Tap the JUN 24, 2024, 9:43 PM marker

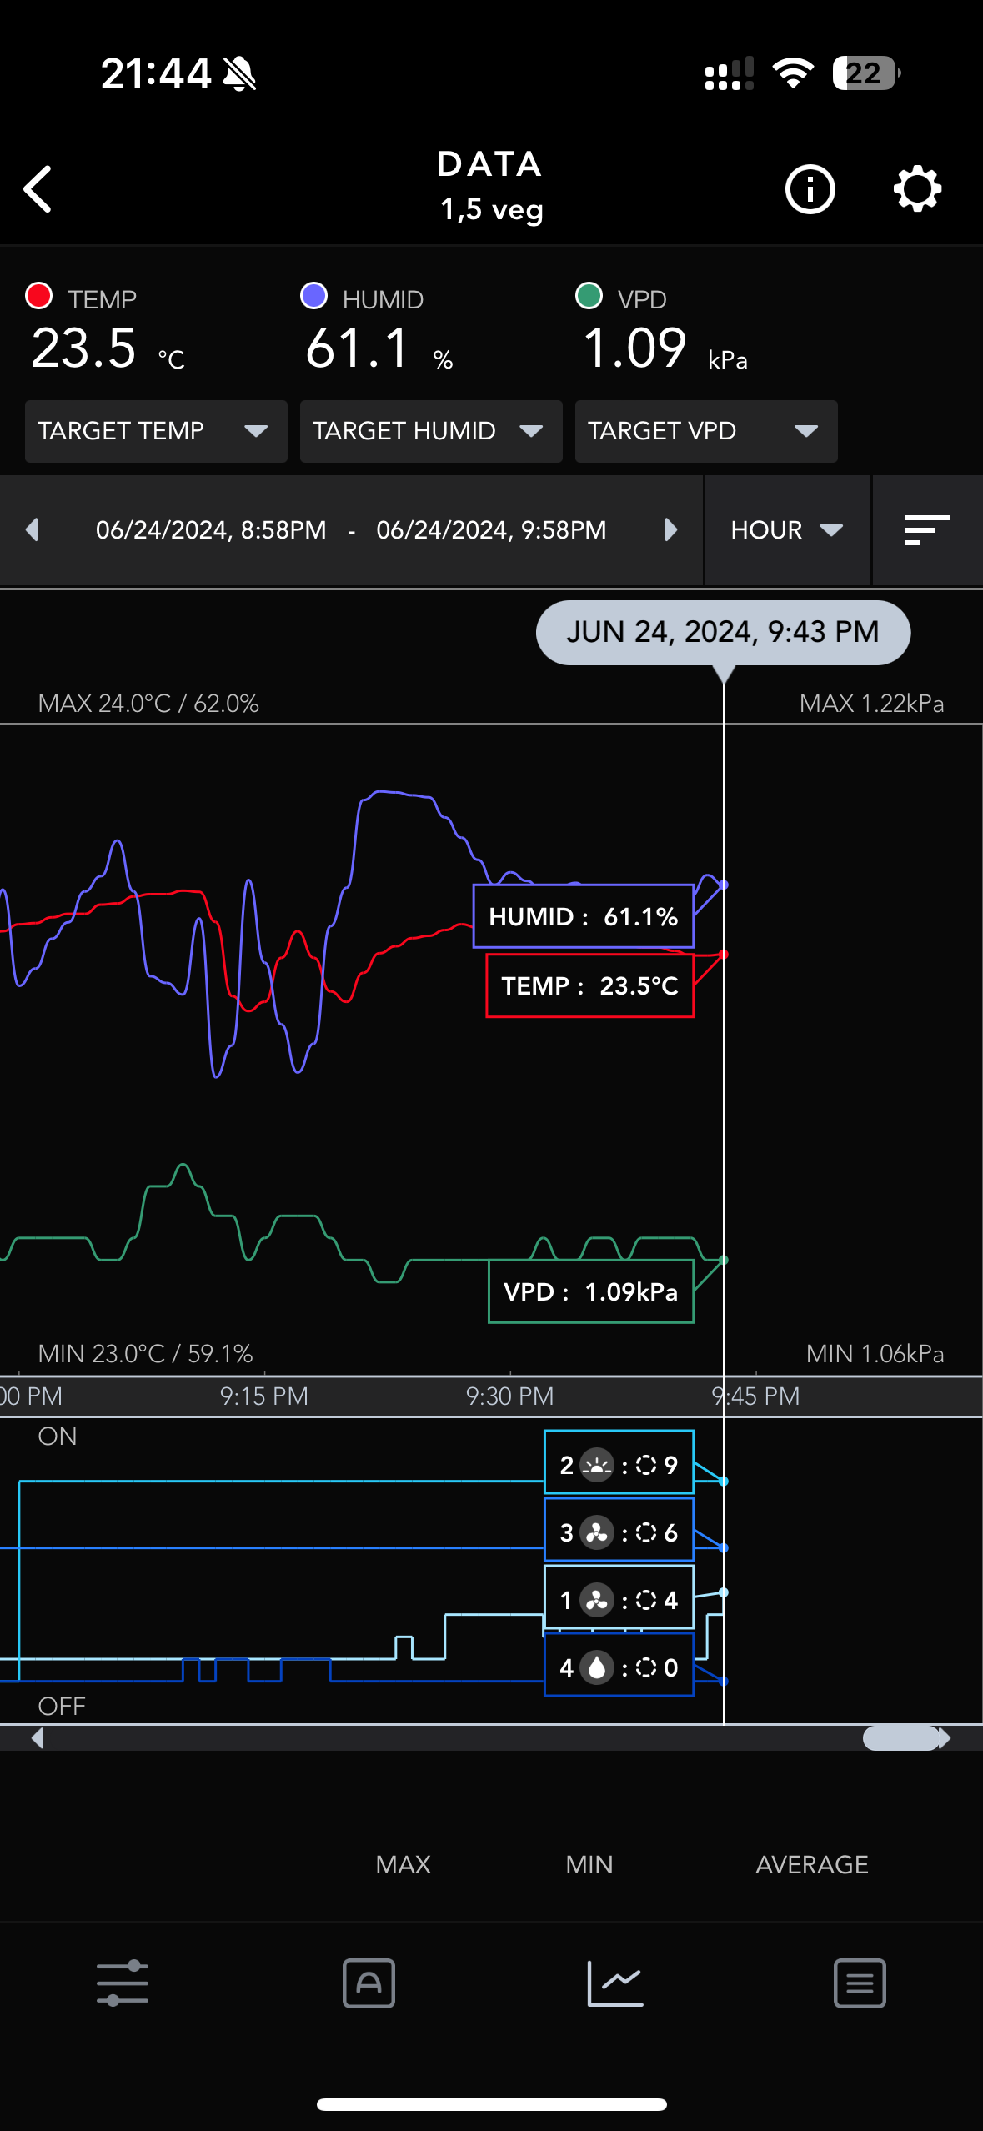723,633
